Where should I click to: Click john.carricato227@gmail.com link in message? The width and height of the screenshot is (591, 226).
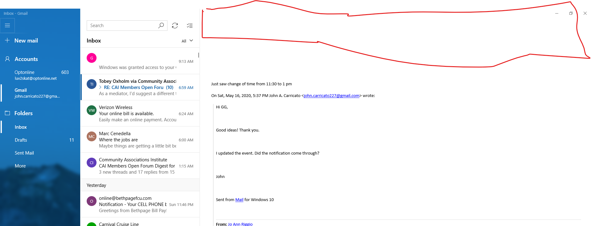[332, 96]
